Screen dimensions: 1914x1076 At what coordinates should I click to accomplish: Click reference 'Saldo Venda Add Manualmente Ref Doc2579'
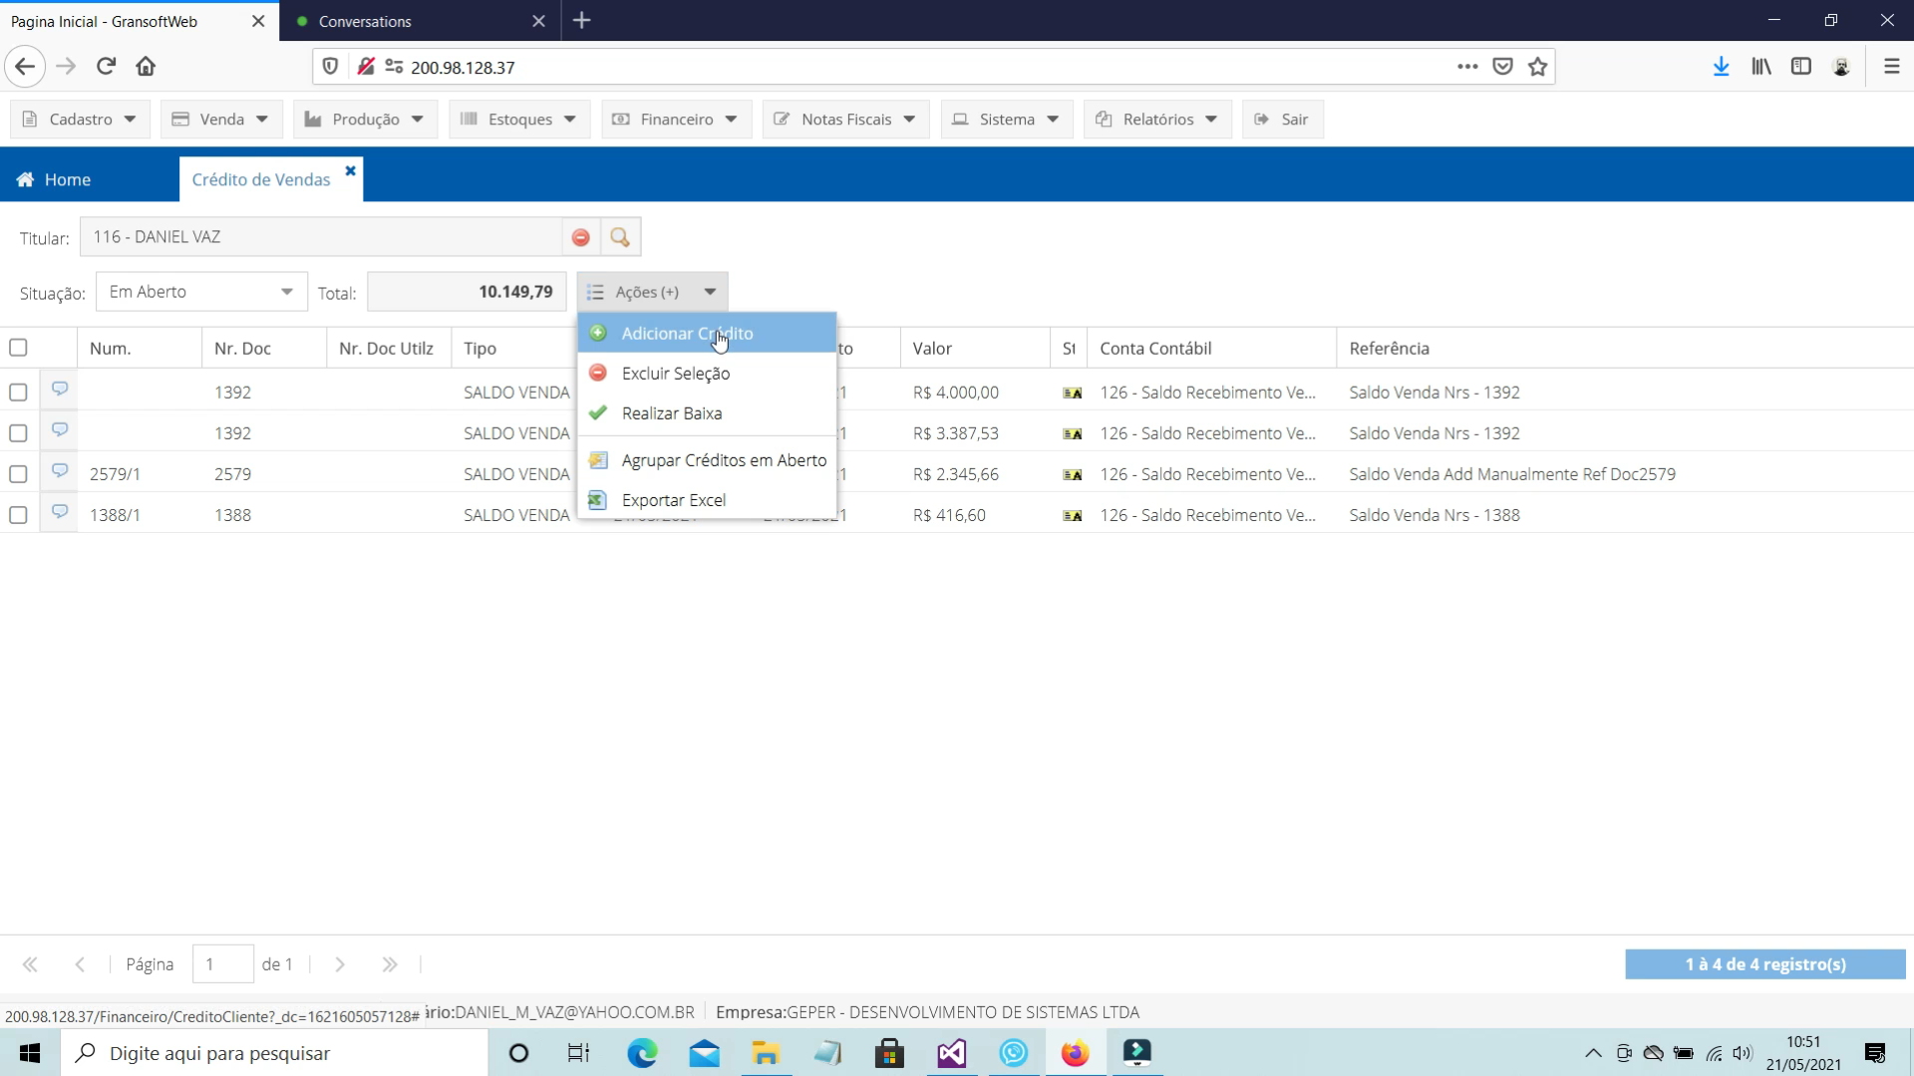(1512, 474)
